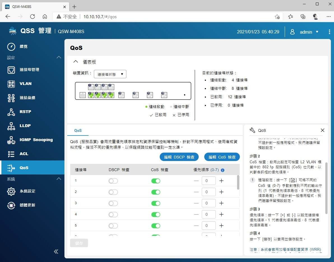Click the Edit CoS check button
334x262 pixels.
[222, 157]
